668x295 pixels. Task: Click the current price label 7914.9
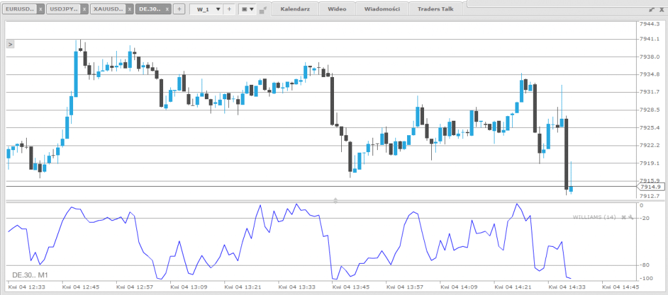[x=651, y=187]
